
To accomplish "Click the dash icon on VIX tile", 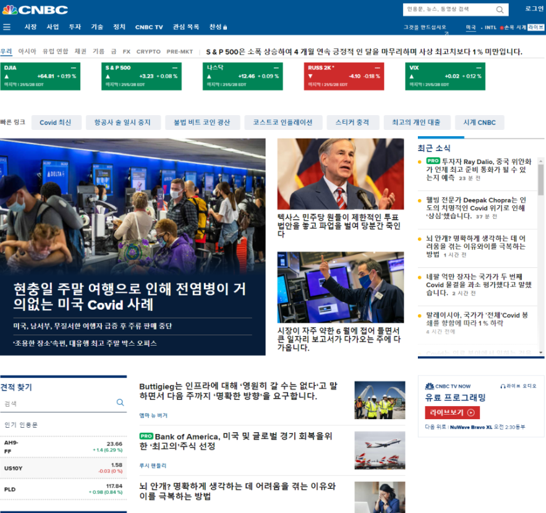I will click(479, 68).
